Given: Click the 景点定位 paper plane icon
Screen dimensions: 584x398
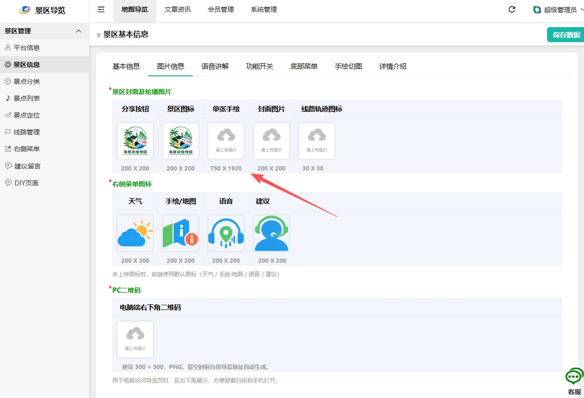Looking at the screenshot, I should click(8, 115).
